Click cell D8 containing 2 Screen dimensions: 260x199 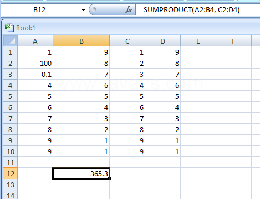point(162,129)
